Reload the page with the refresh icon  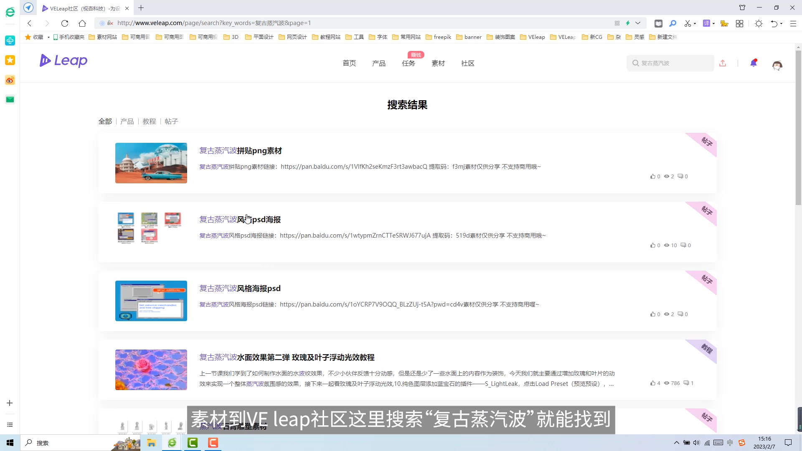pos(65,23)
